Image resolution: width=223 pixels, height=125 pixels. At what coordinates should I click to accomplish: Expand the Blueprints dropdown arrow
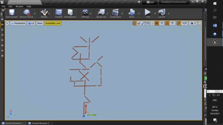click(x=107, y=13)
